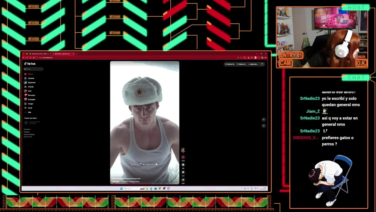The width and height of the screenshot is (376, 212).
Task: Open the browser profile avatar in toolbar
Action: pos(255,58)
